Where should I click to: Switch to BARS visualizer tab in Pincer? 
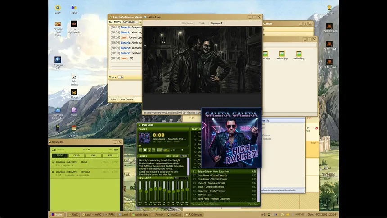point(168,156)
